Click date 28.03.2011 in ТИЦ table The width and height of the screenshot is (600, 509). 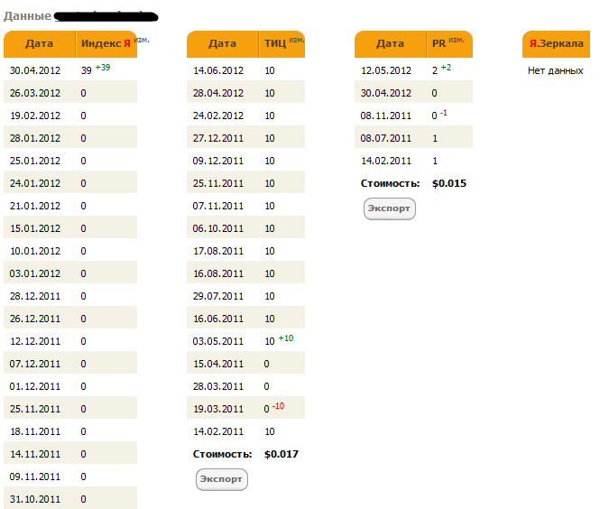218,387
